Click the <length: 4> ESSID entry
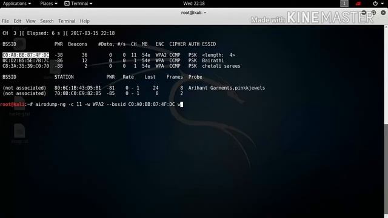 pyautogui.click(x=218, y=55)
